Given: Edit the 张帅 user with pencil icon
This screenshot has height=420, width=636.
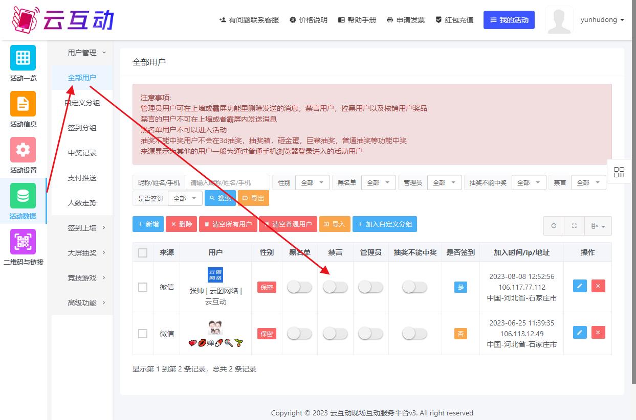Looking at the screenshot, I should pos(580,286).
